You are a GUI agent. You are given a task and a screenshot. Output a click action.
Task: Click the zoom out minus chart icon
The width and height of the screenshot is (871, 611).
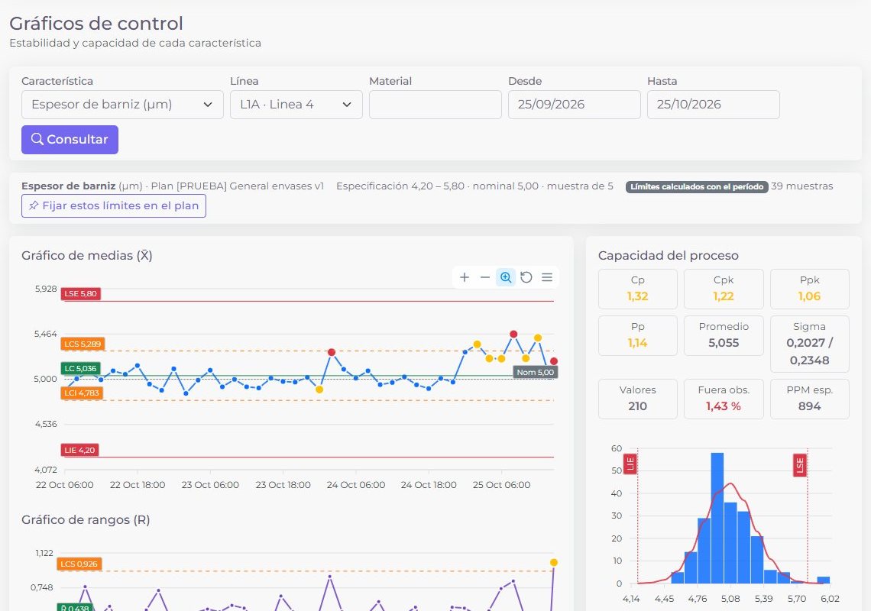485,277
